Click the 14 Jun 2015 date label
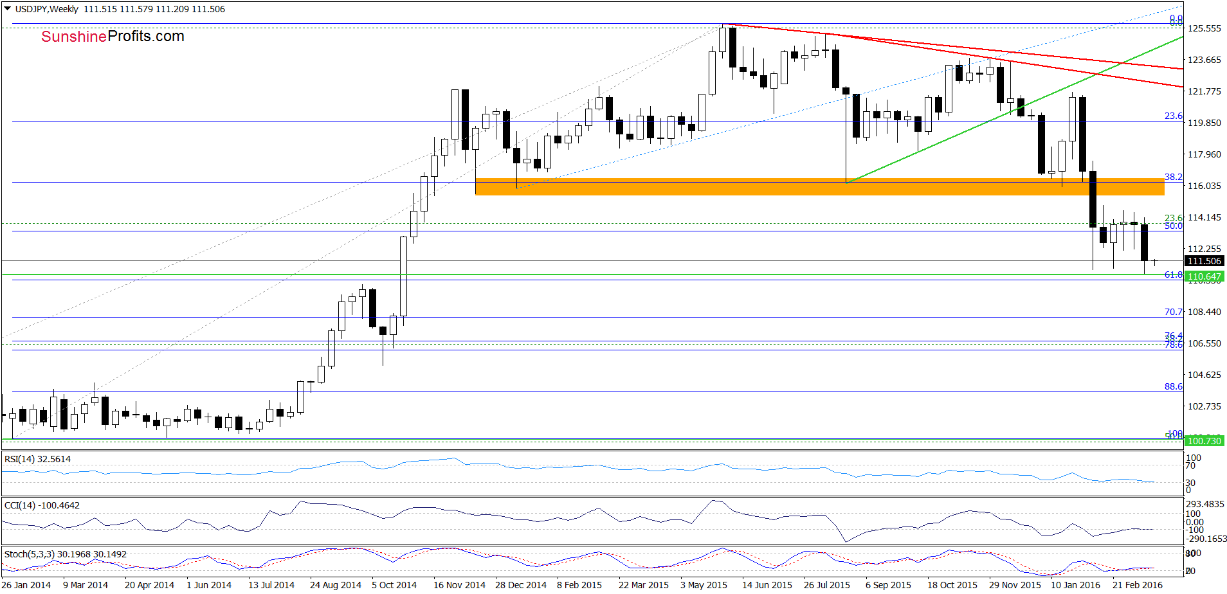The width and height of the screenshot is (1227, 594). click(x=767, y=585)
